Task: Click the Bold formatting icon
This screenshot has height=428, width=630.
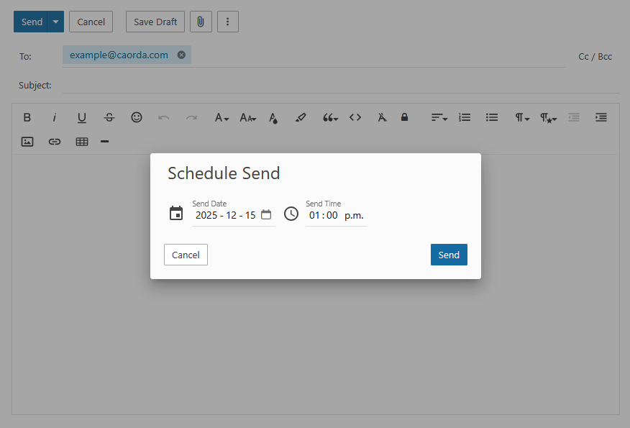Action: tap(27, 117)
